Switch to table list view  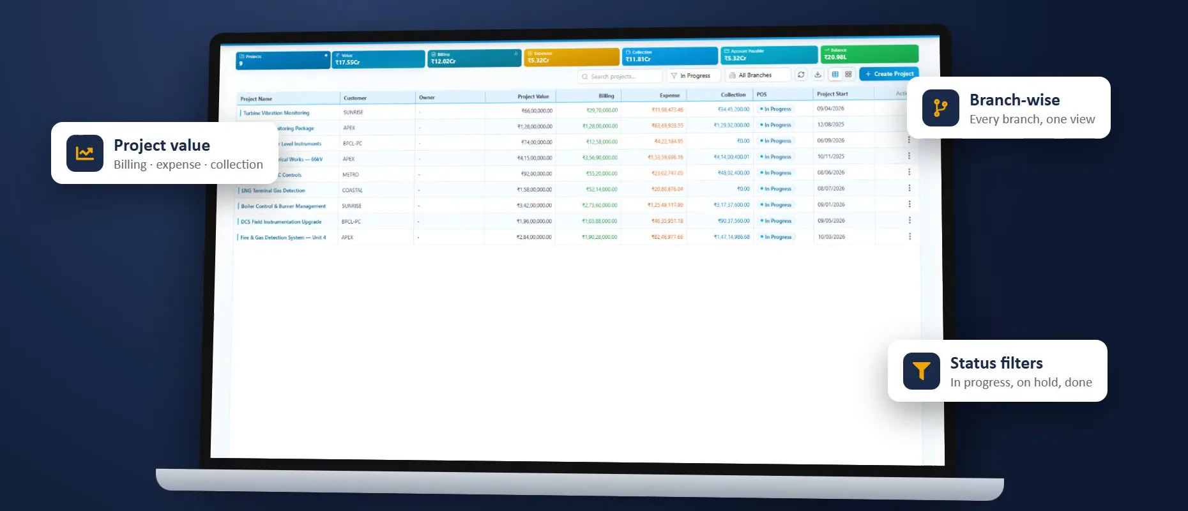[x=835, y=74]
